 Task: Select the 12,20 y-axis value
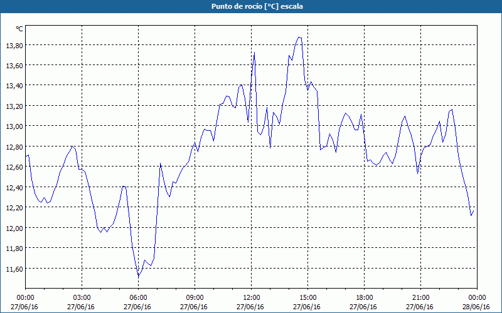[14, 208]
